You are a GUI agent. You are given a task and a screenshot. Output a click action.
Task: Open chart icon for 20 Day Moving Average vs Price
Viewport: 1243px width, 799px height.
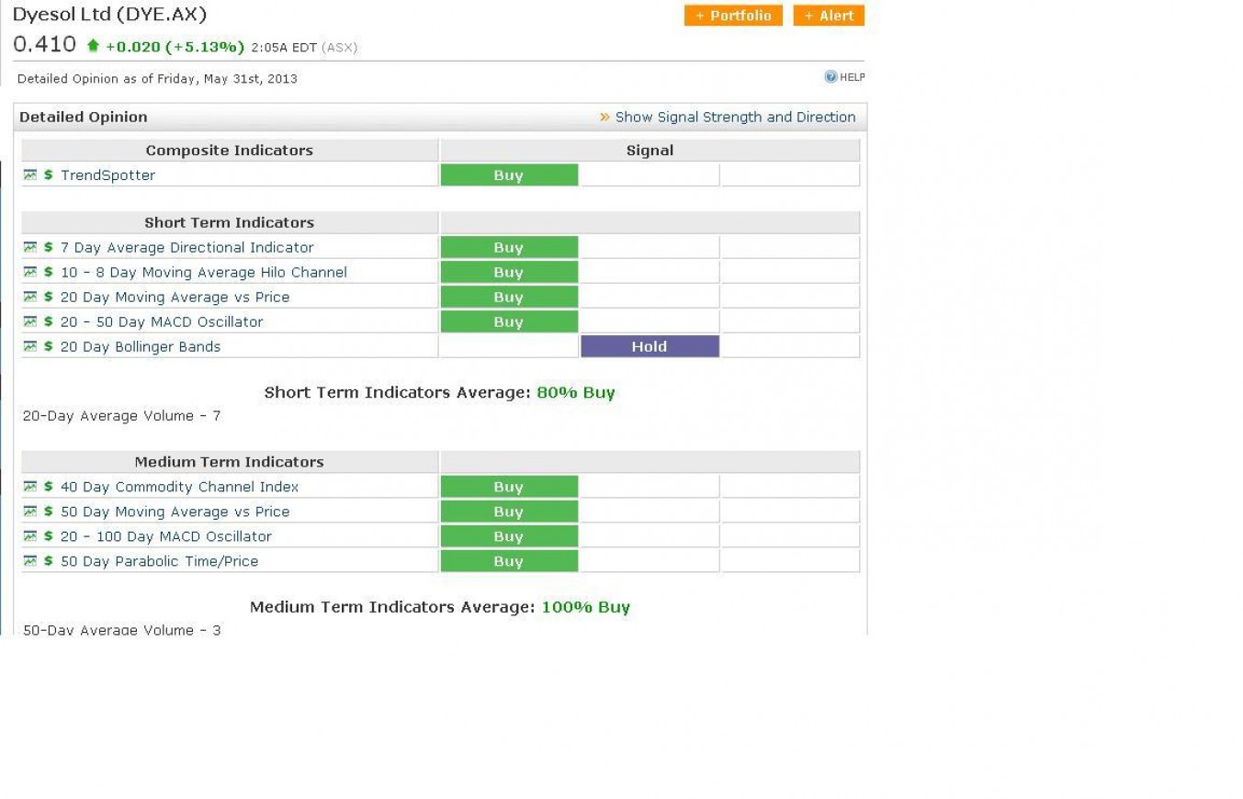(x=30, y=297)
